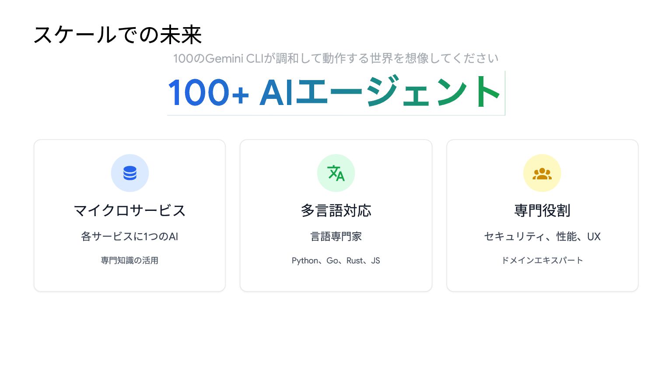Click the green translate language icon
This screenshot has height=378, width=672.
(x=336, y=173)
